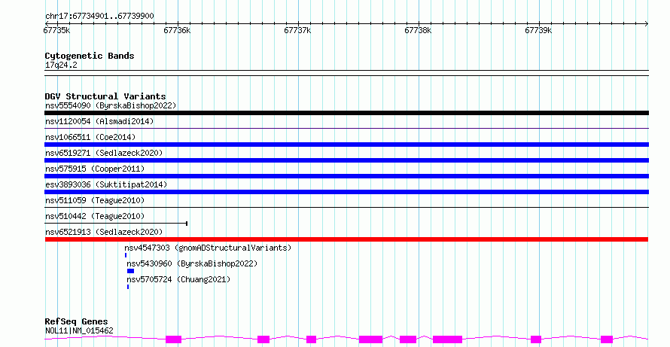
Task: Open the DGV Structural Variants track title
Action: (x=105, y=96)
